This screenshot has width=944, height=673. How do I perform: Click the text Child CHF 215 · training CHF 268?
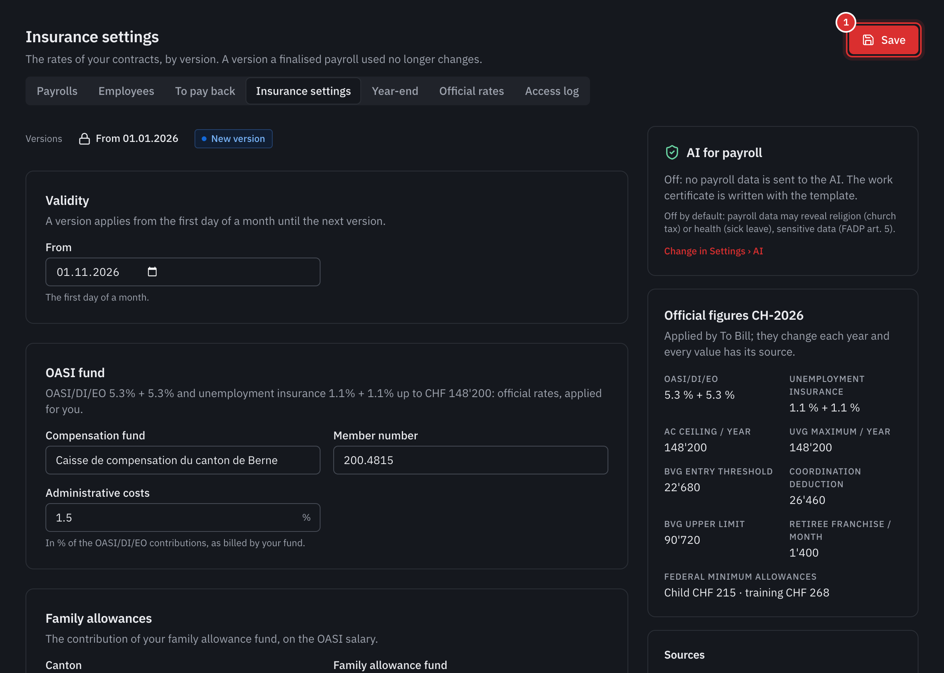746,592
